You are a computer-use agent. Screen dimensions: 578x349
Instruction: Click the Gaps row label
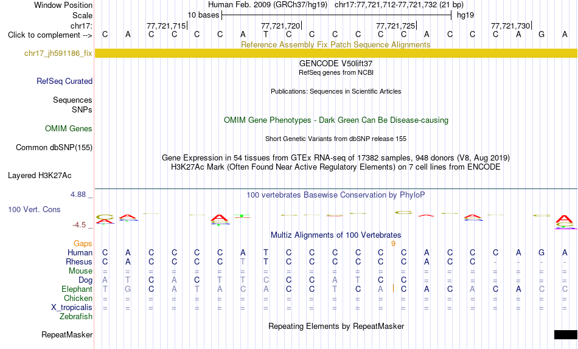[x=83, y=244]
